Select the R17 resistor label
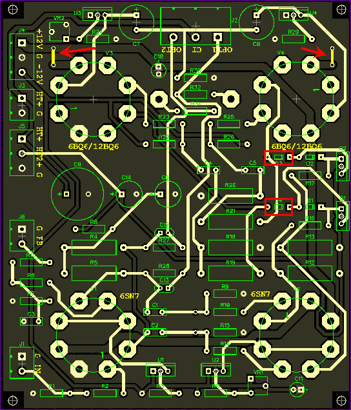 [310, 183]
